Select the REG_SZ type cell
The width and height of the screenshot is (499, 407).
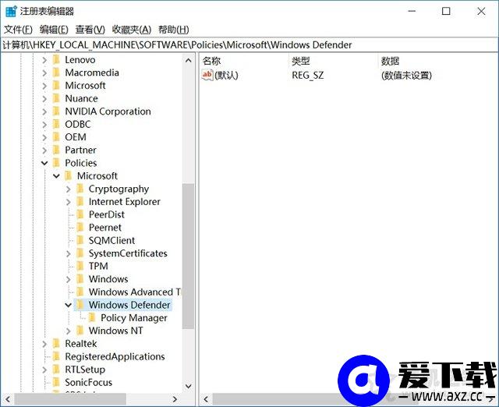tap(308, 76)
